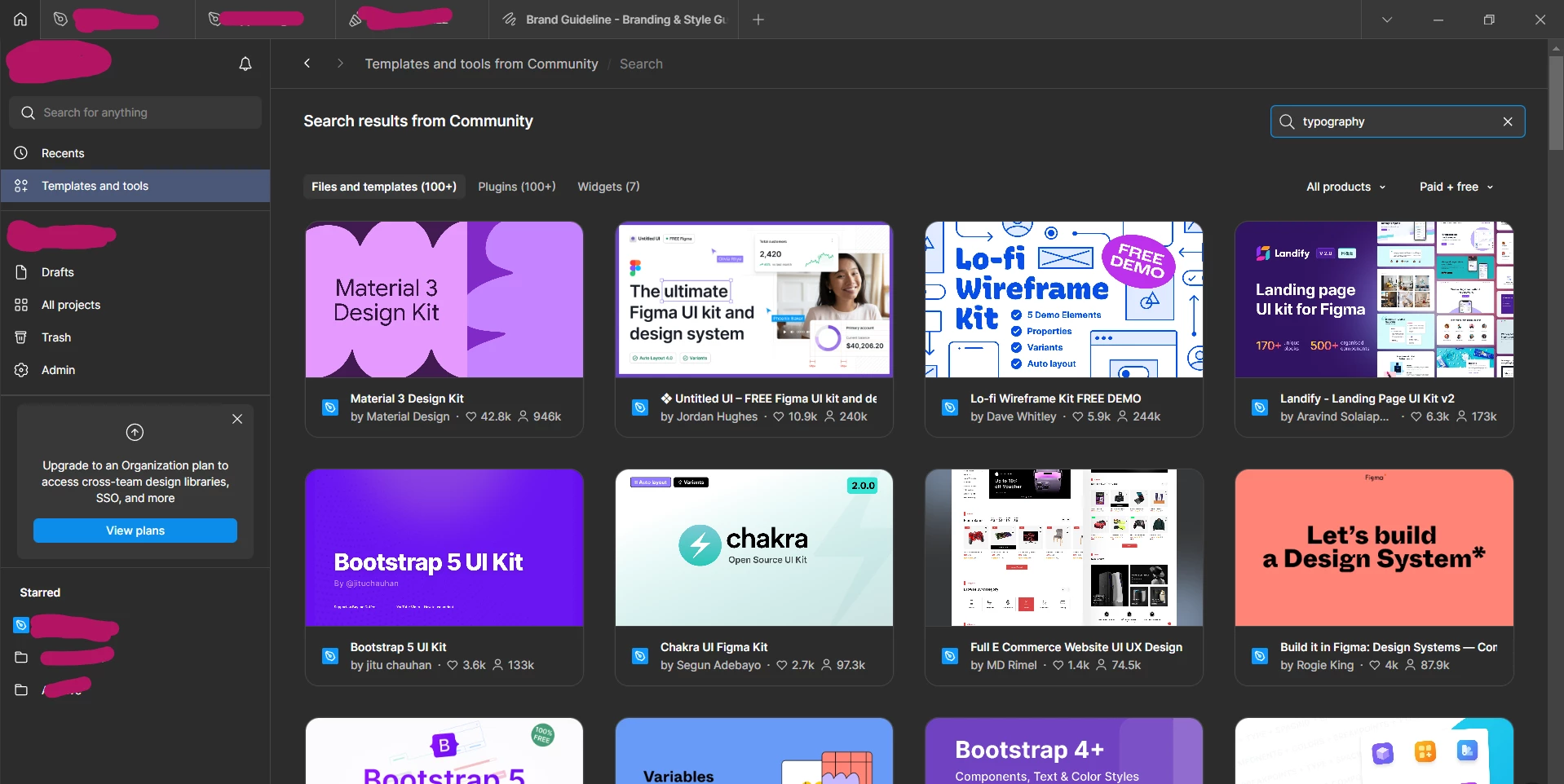Dismiss the upgrade plan banner
This screenshot has width=1564, height=784.
(237, 419)
